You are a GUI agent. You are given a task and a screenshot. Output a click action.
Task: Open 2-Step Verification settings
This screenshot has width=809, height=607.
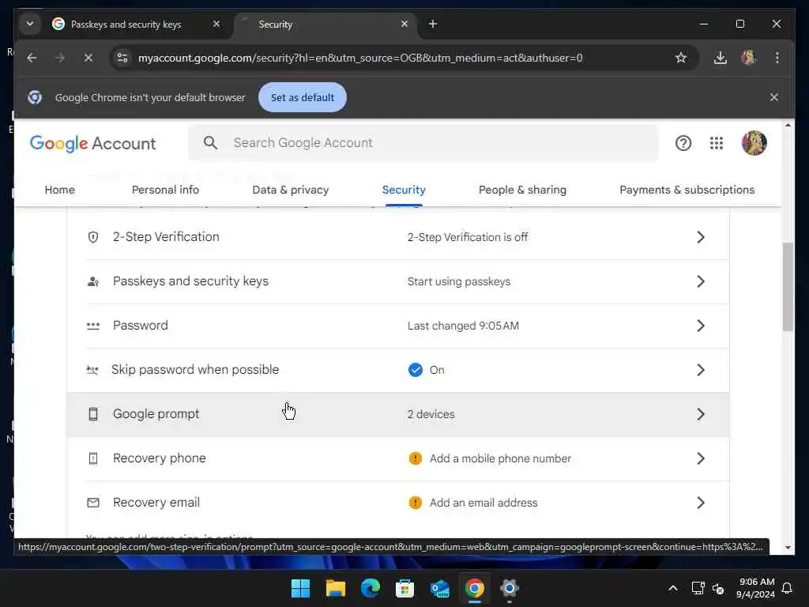tap(398, 237)
